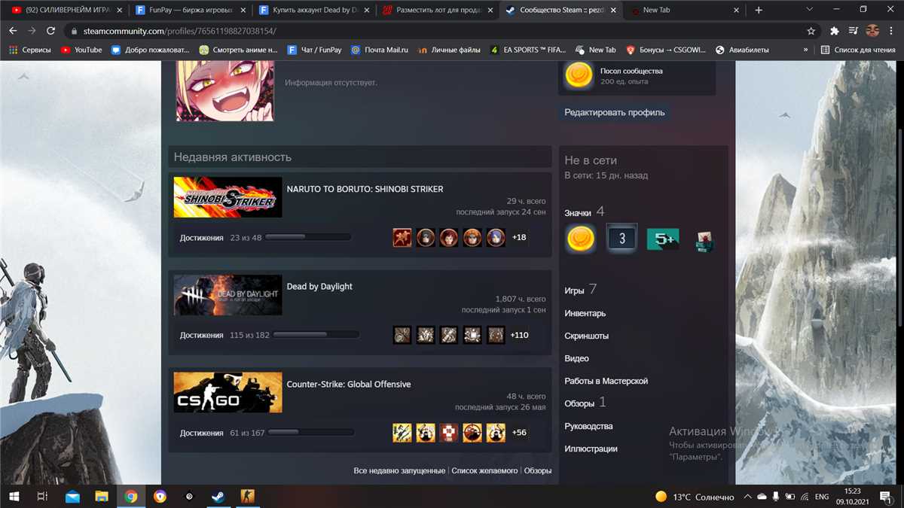Open the fourth badge right of 5+
Viewport: 904px width, 508px height.
click(704, 241)
